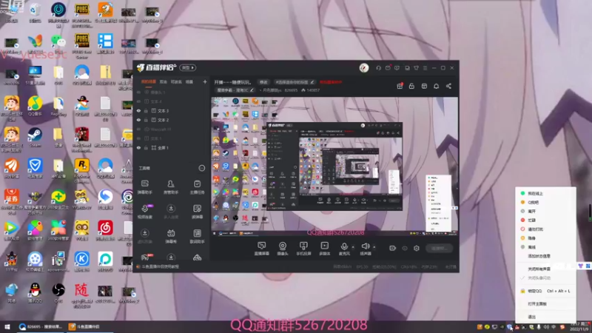The height and width of the screenshot is (333, 592).
Task: Select the 文本 3 layer row
Action: [x=172, y=110]
